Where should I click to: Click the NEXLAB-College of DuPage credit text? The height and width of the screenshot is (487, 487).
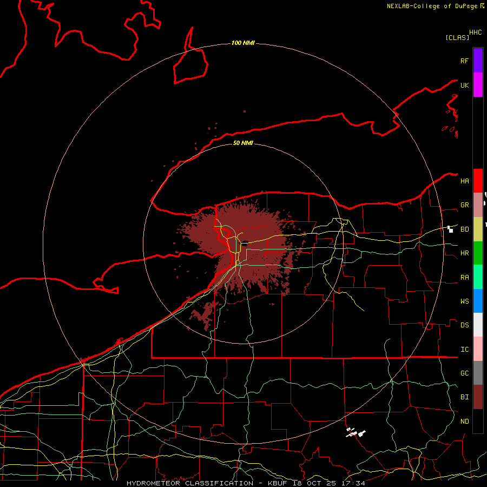click(432, 6)
